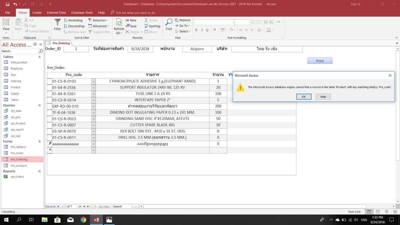
Task: Click the navigation pane Search box
Action: click(20, 51)
